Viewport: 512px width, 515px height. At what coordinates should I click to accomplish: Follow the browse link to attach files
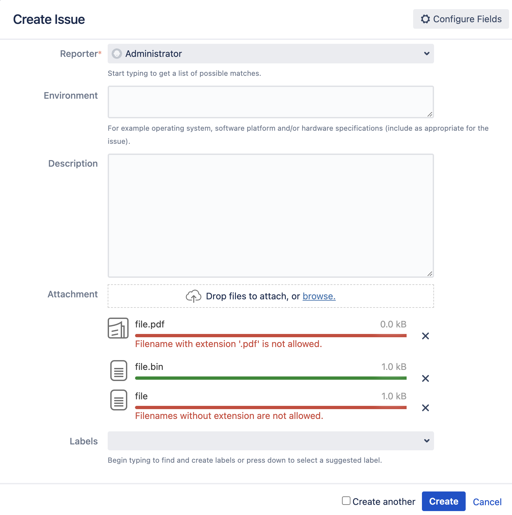[x=319, y=296]
